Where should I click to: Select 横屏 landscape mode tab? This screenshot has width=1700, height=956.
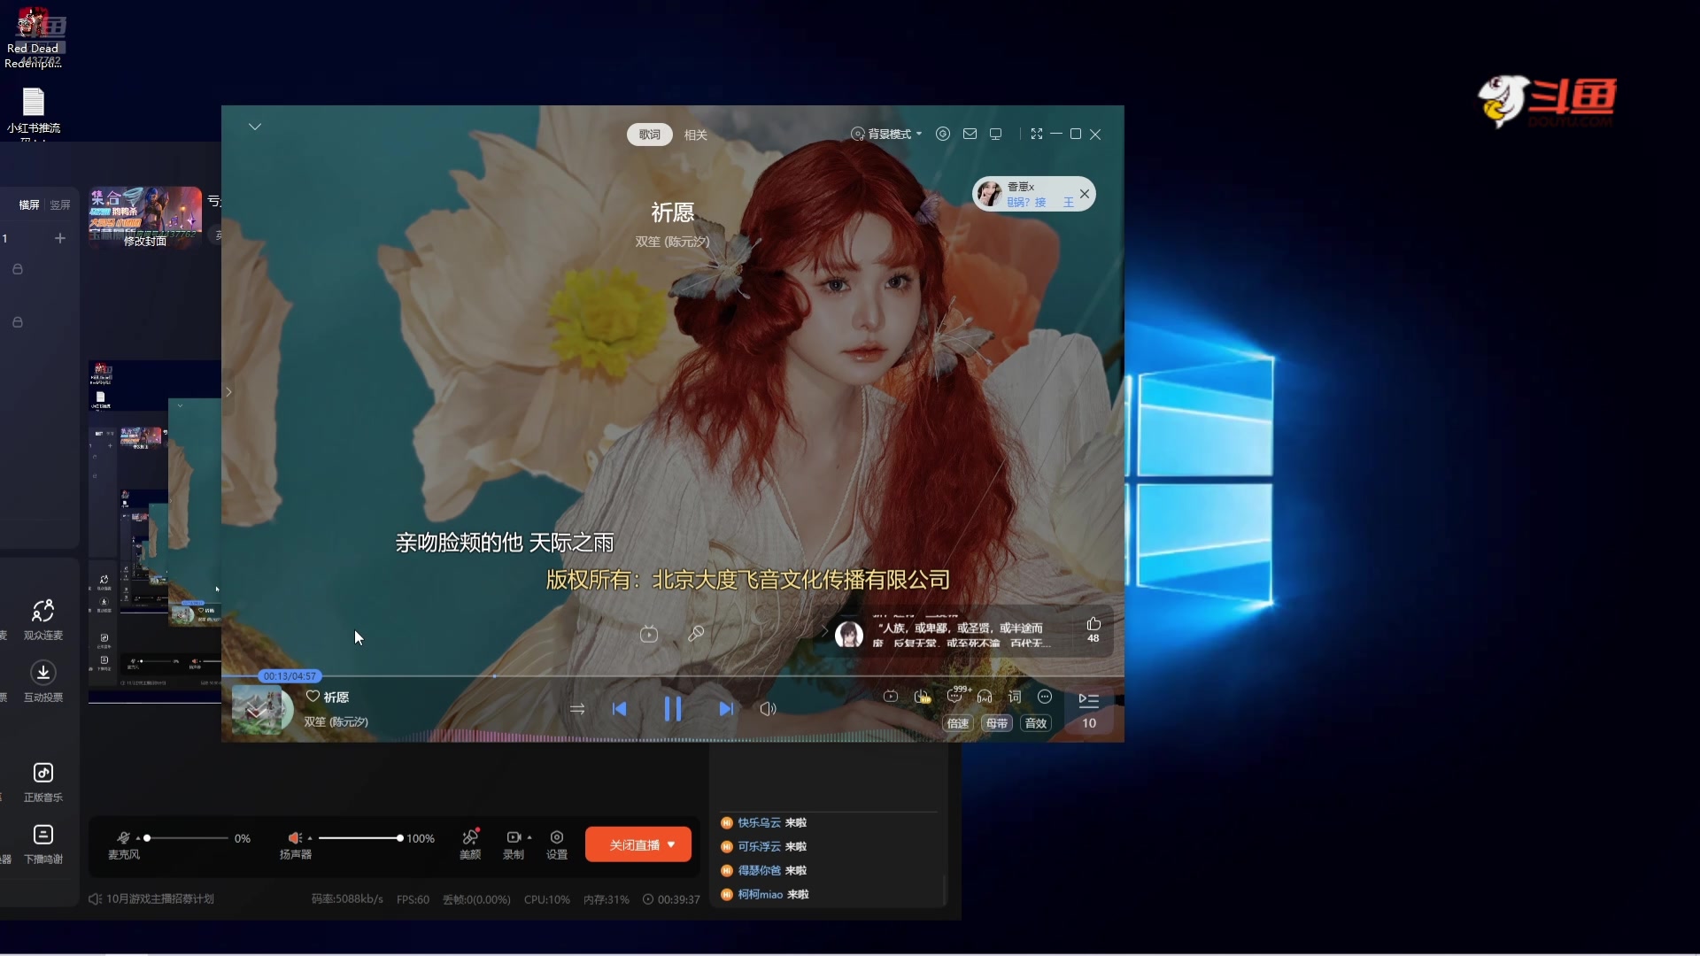(x=29, y=204)
